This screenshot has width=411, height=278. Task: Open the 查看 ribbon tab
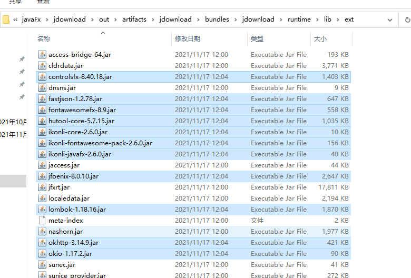pos(43,2)
